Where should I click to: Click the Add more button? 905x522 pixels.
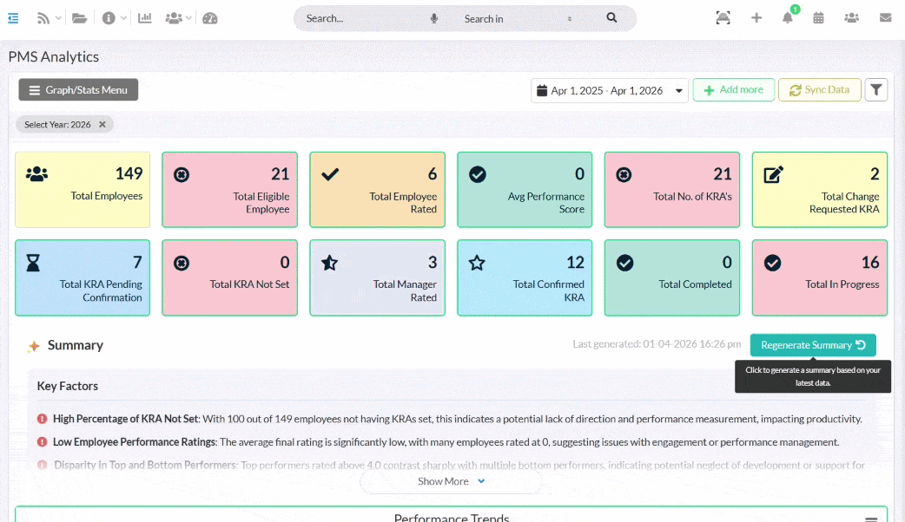click(734, 90)
